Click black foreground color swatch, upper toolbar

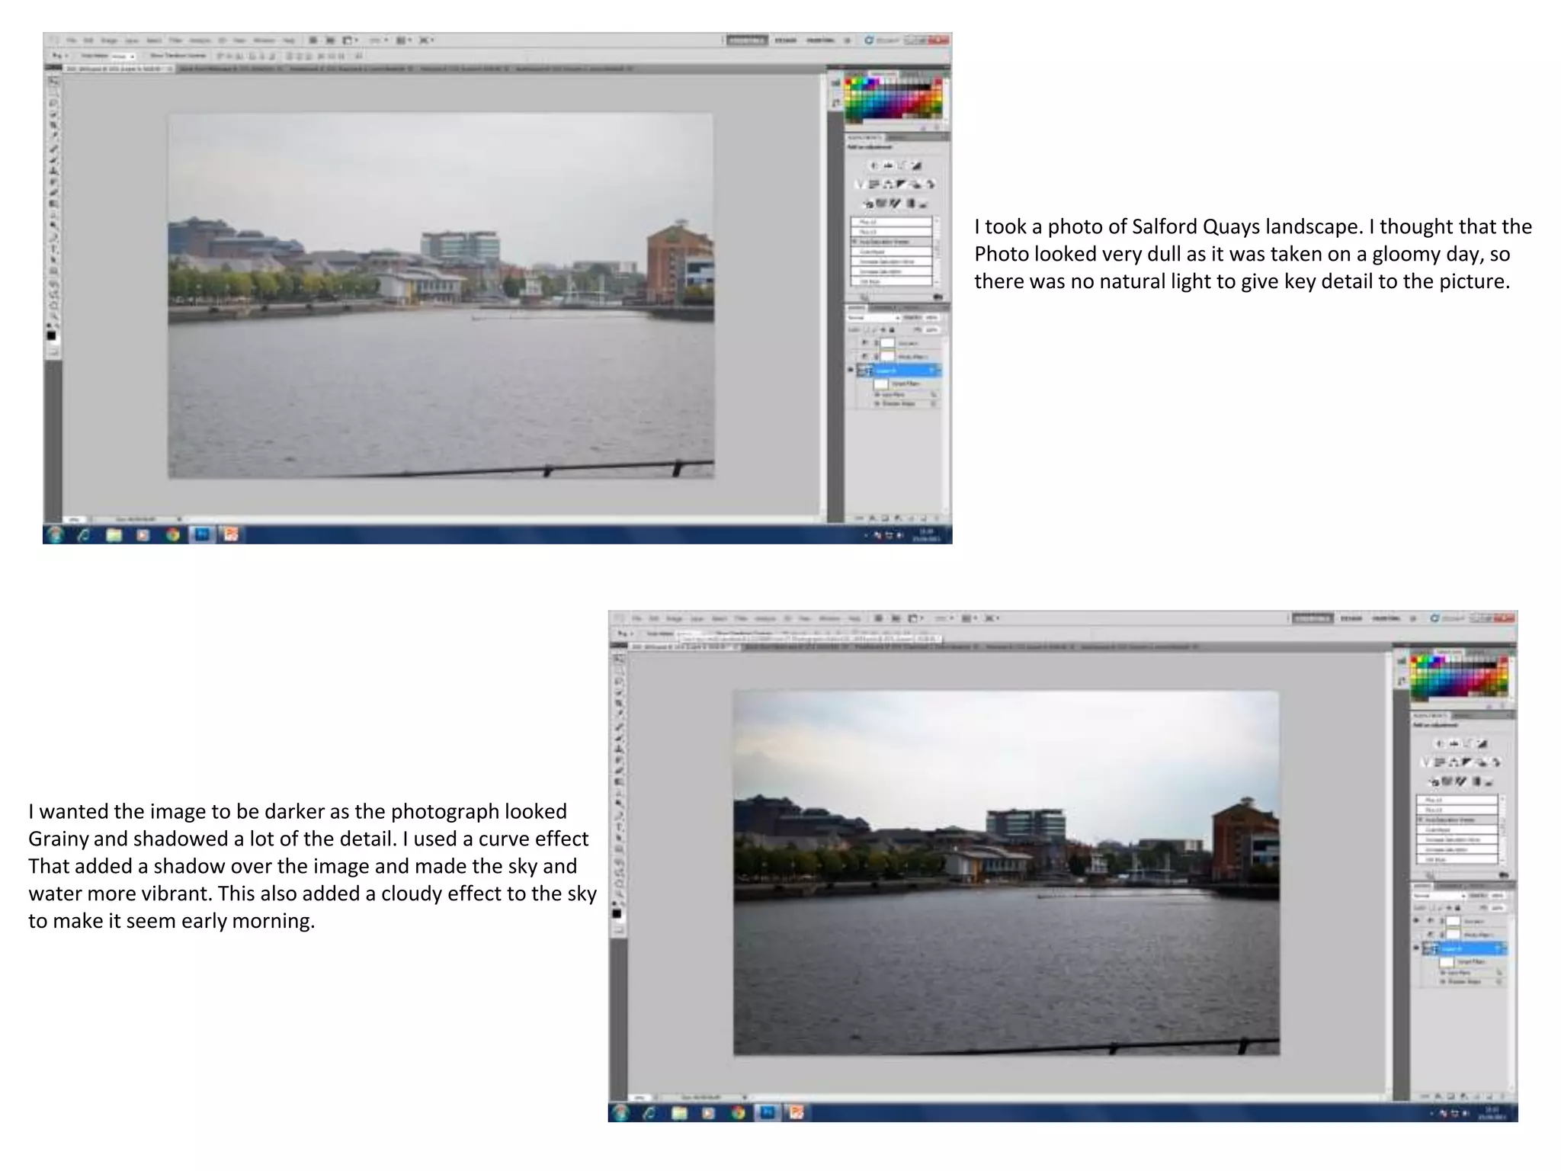pyautogui.click(x=51, y=335)
